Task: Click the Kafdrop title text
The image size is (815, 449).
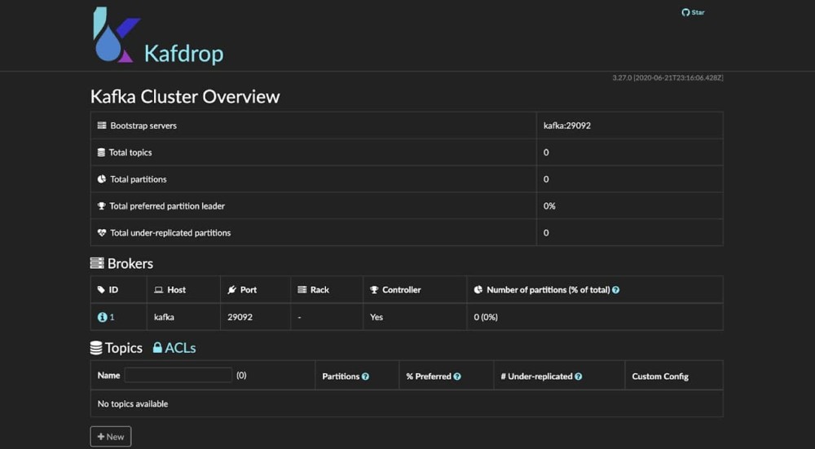Action: (x=184, y=54)
